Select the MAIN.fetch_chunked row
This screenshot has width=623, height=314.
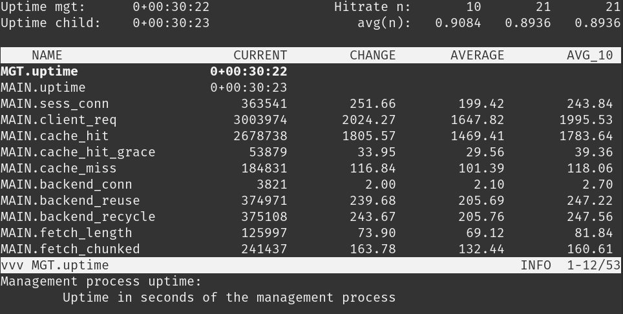coord(70,249)
